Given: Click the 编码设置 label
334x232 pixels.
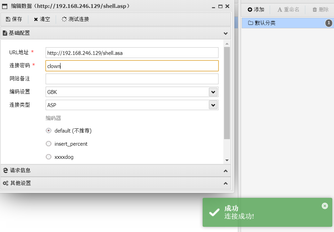Looking at the screenshot, I should click(20, 91).
